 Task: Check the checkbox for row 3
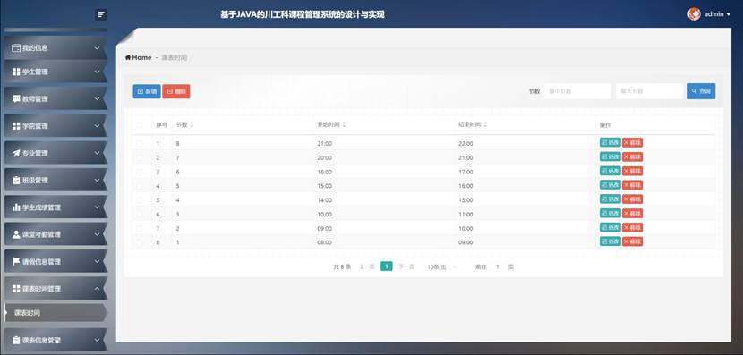[x=140, y=172]
